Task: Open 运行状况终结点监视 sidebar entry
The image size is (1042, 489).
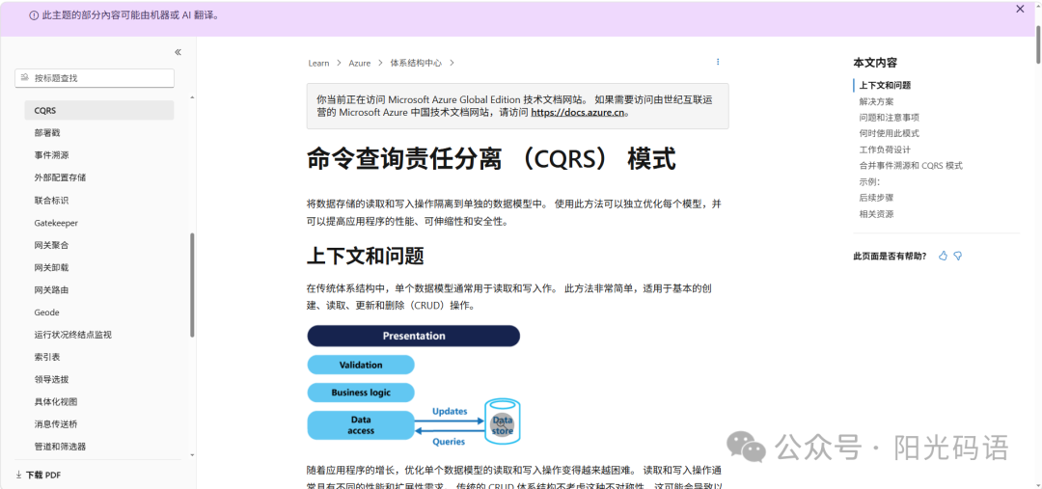Action: (73, 335)
